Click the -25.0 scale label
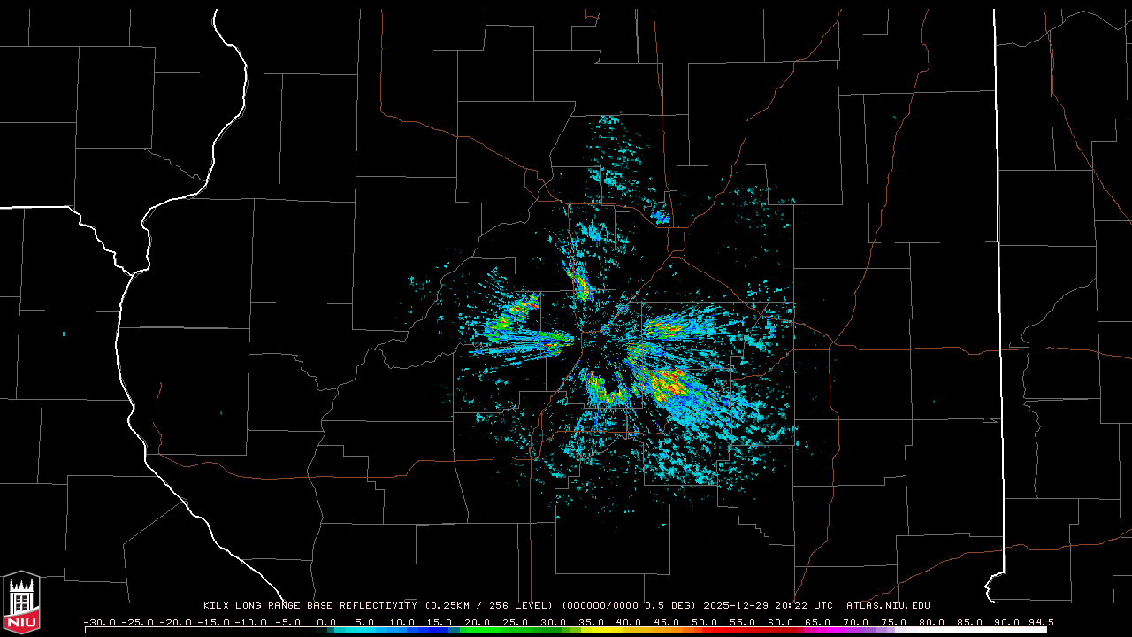The image size is (1132, 637). coord(137,622)
